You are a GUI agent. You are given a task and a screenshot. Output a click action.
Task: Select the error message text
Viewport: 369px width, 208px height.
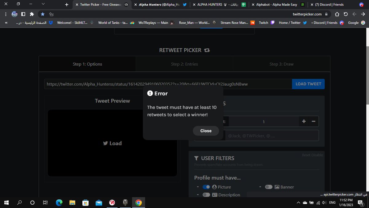click(182, 111)
